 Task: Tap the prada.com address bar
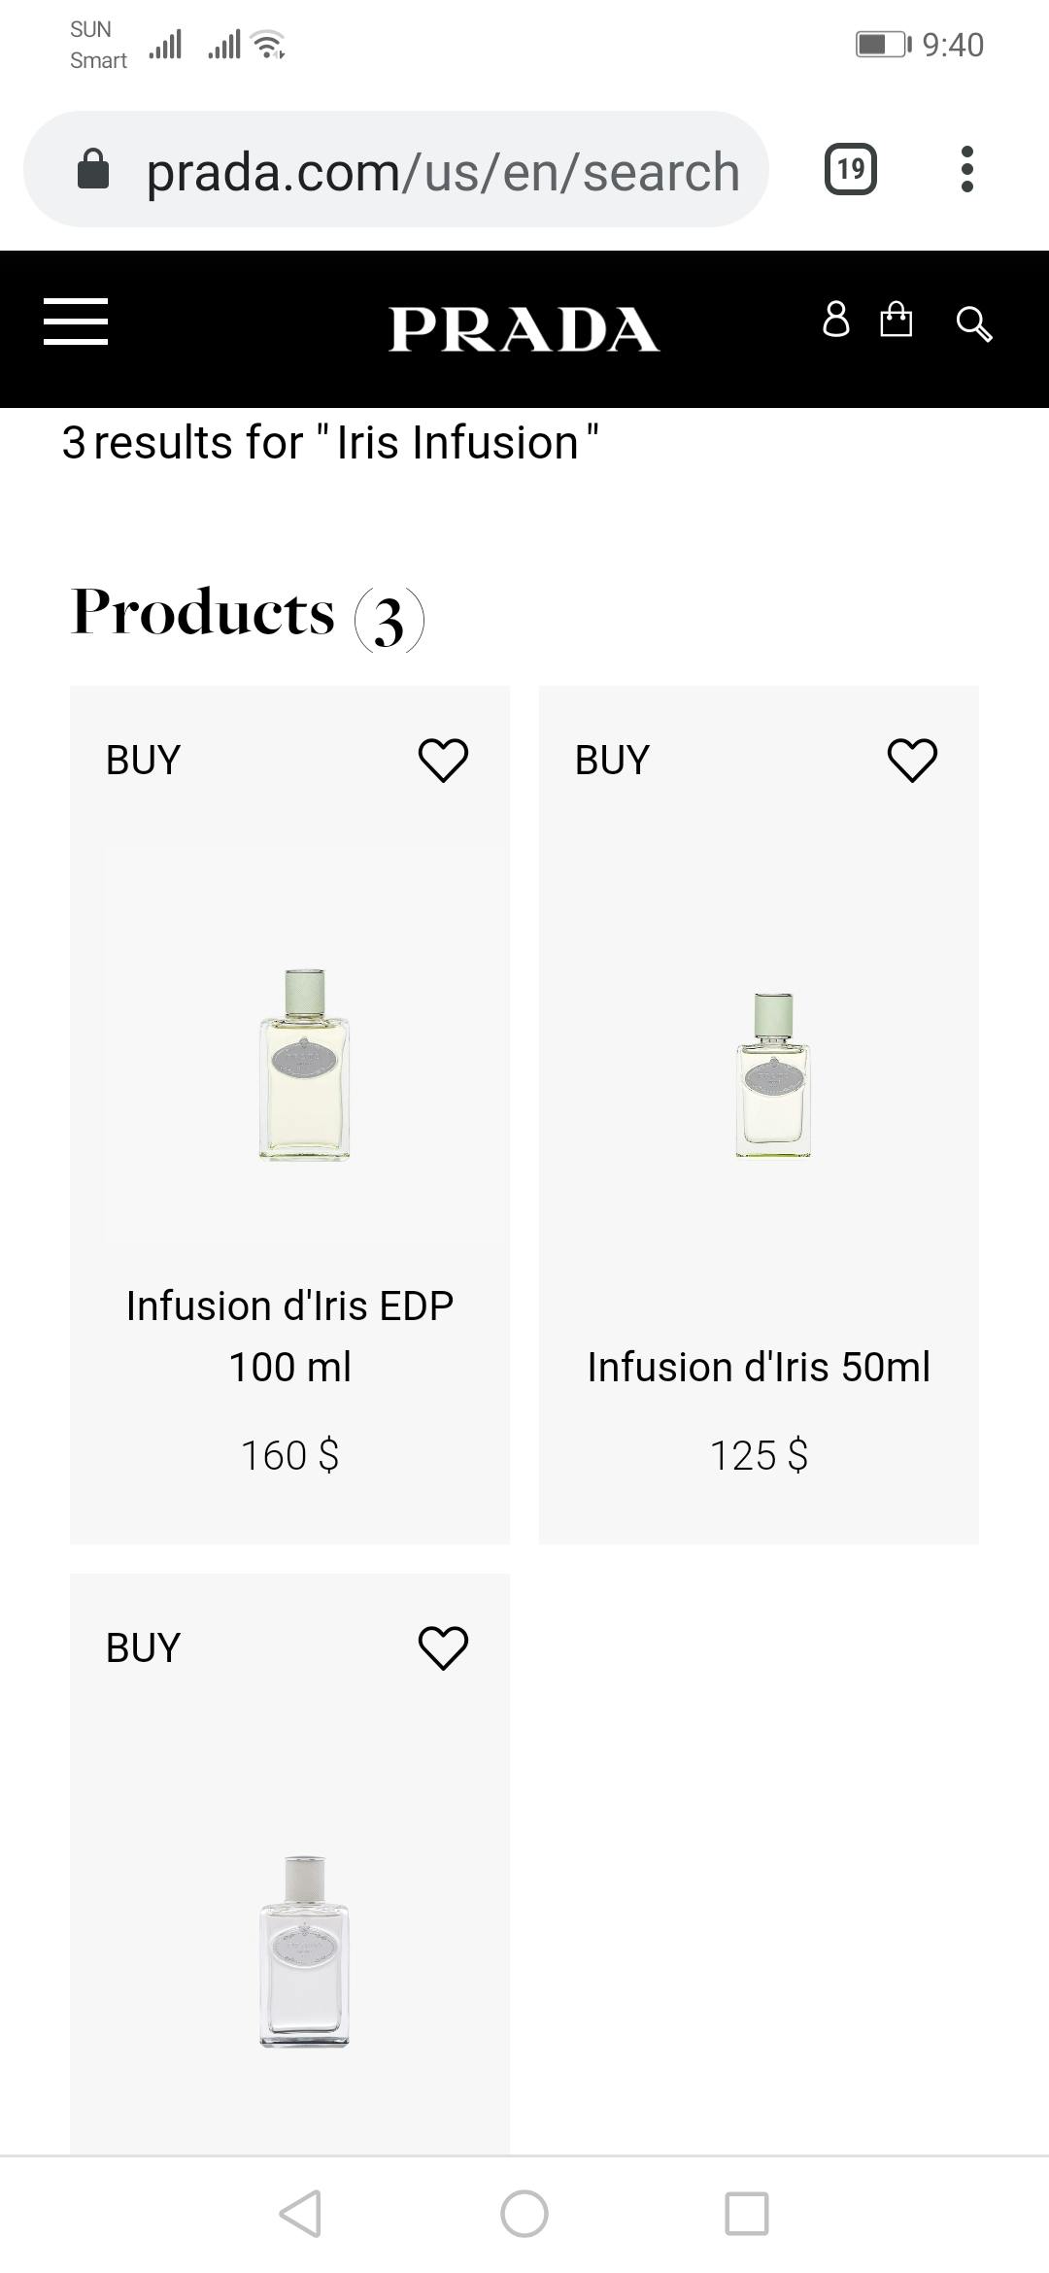pos(443,172)
